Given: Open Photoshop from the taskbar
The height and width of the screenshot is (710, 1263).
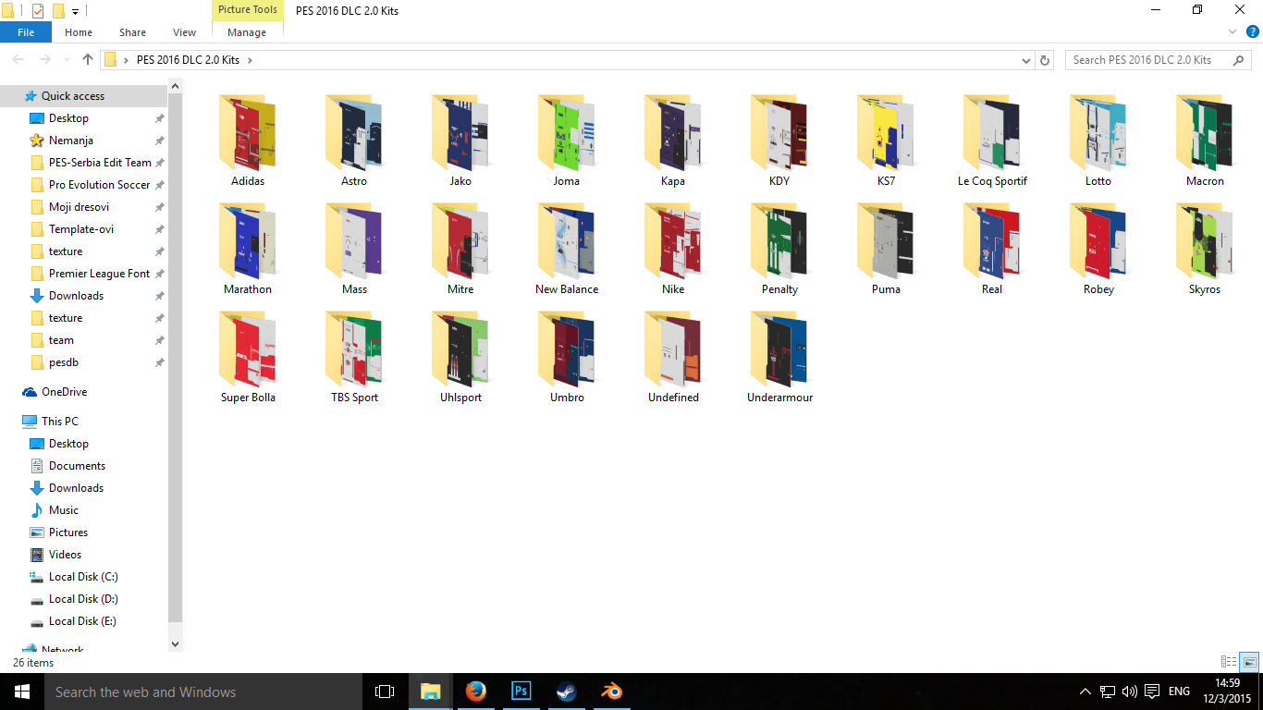Looking at the screenshot, I should click(x=521, y=692).
